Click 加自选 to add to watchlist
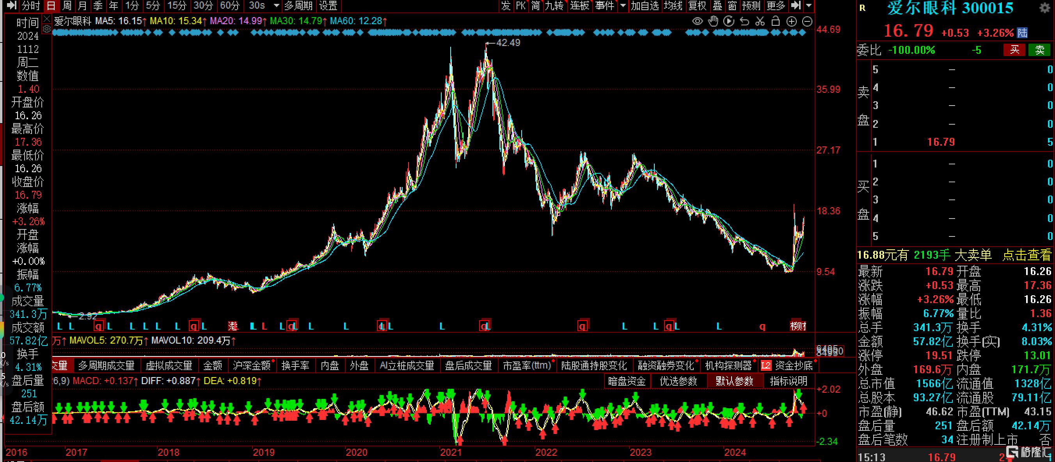1055x462 pixels. click(645, 6)
